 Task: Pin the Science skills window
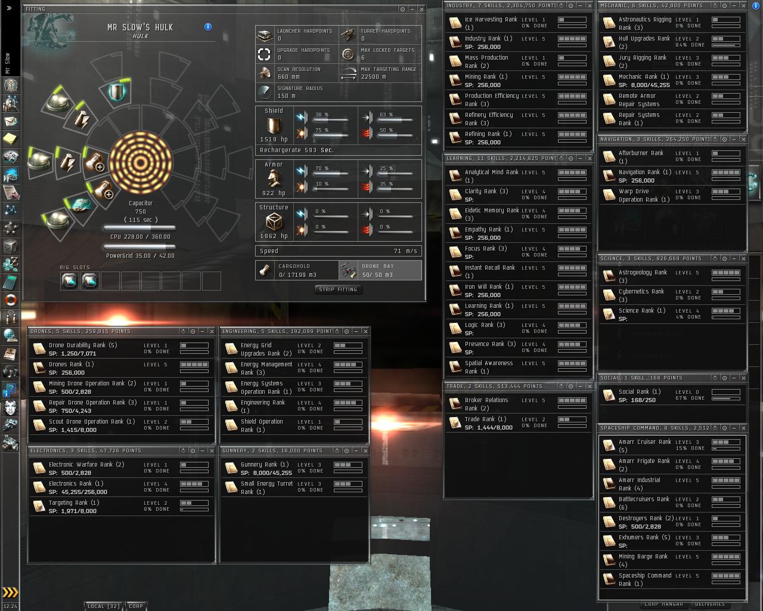click(x=724, y=258)
